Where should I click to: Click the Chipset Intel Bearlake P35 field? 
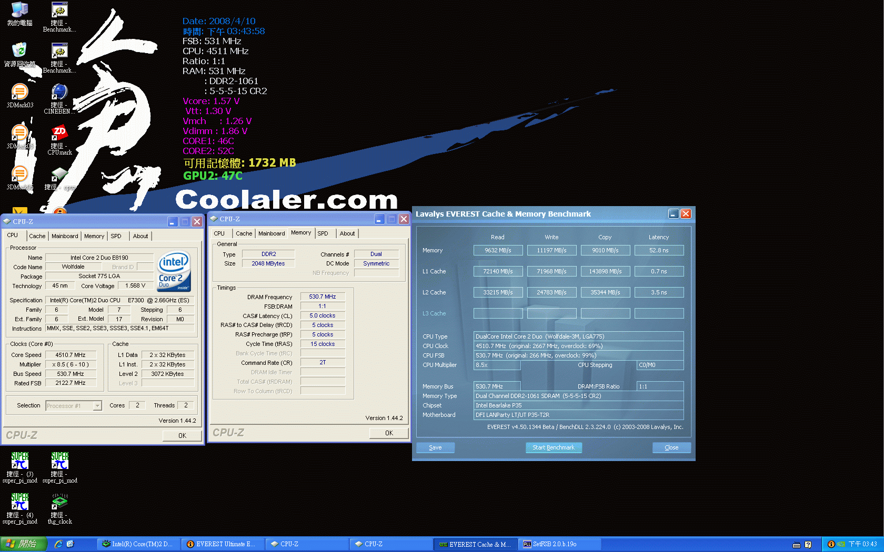coord(578,405)
